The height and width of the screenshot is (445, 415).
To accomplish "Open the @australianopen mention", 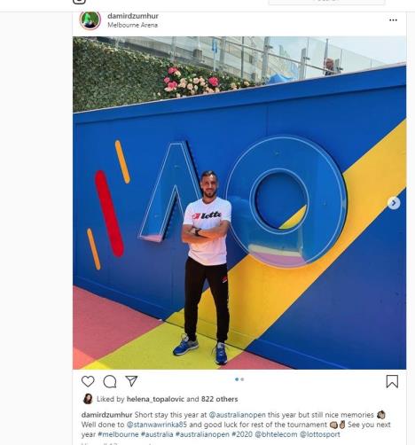I will coord(238,415).
